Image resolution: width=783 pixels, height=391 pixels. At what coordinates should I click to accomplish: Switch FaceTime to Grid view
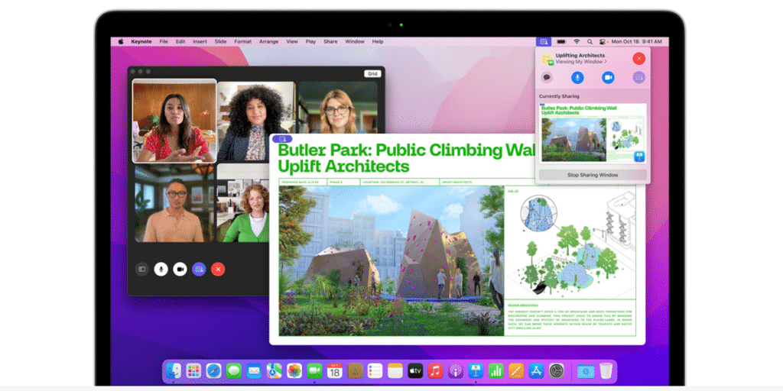[372, 74]
